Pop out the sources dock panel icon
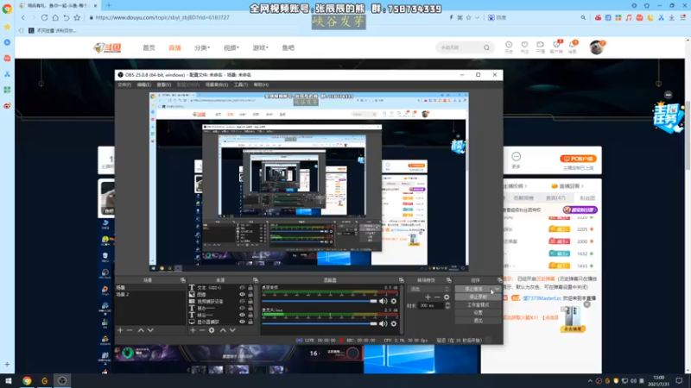 coord(255,279)
